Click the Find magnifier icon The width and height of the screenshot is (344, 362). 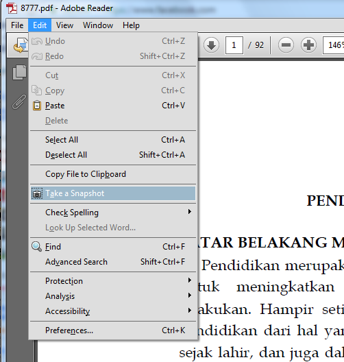click(37, 247)
